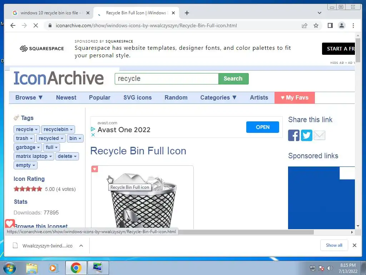This screenshot has width=366, height=275.
Task: Open the Browse dropdown menu
Action: pos(29,97)
